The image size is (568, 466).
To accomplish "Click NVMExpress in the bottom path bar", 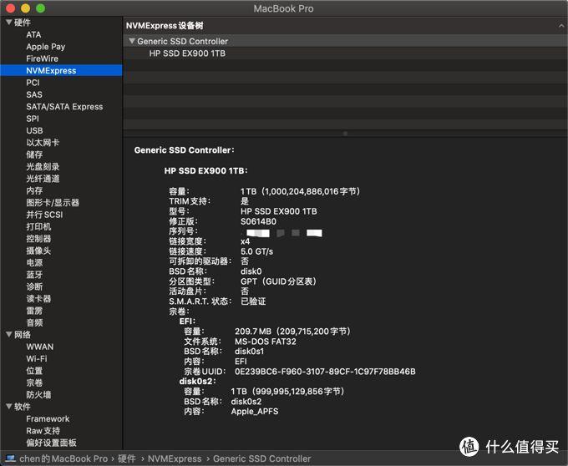I will (x=175, y=458).
